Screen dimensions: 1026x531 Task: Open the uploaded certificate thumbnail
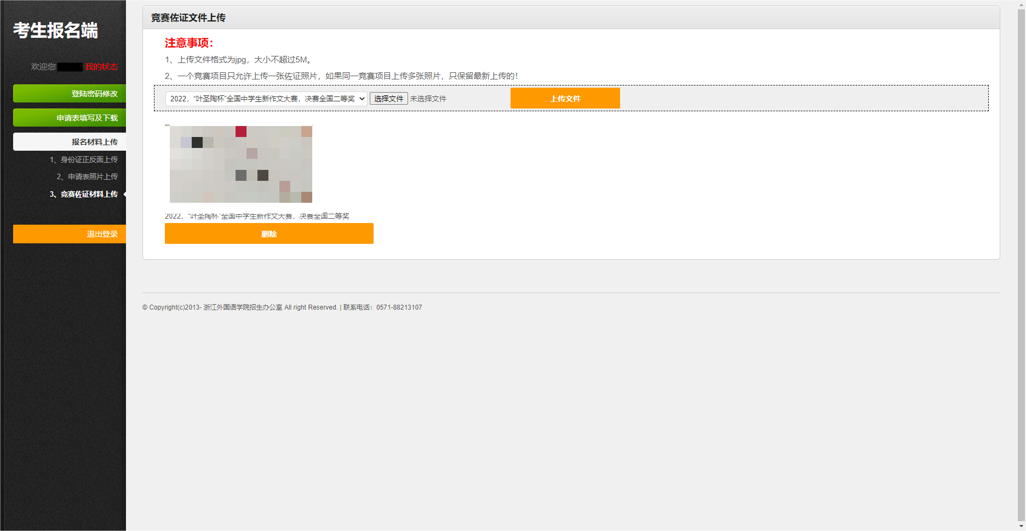pos(240,164)
